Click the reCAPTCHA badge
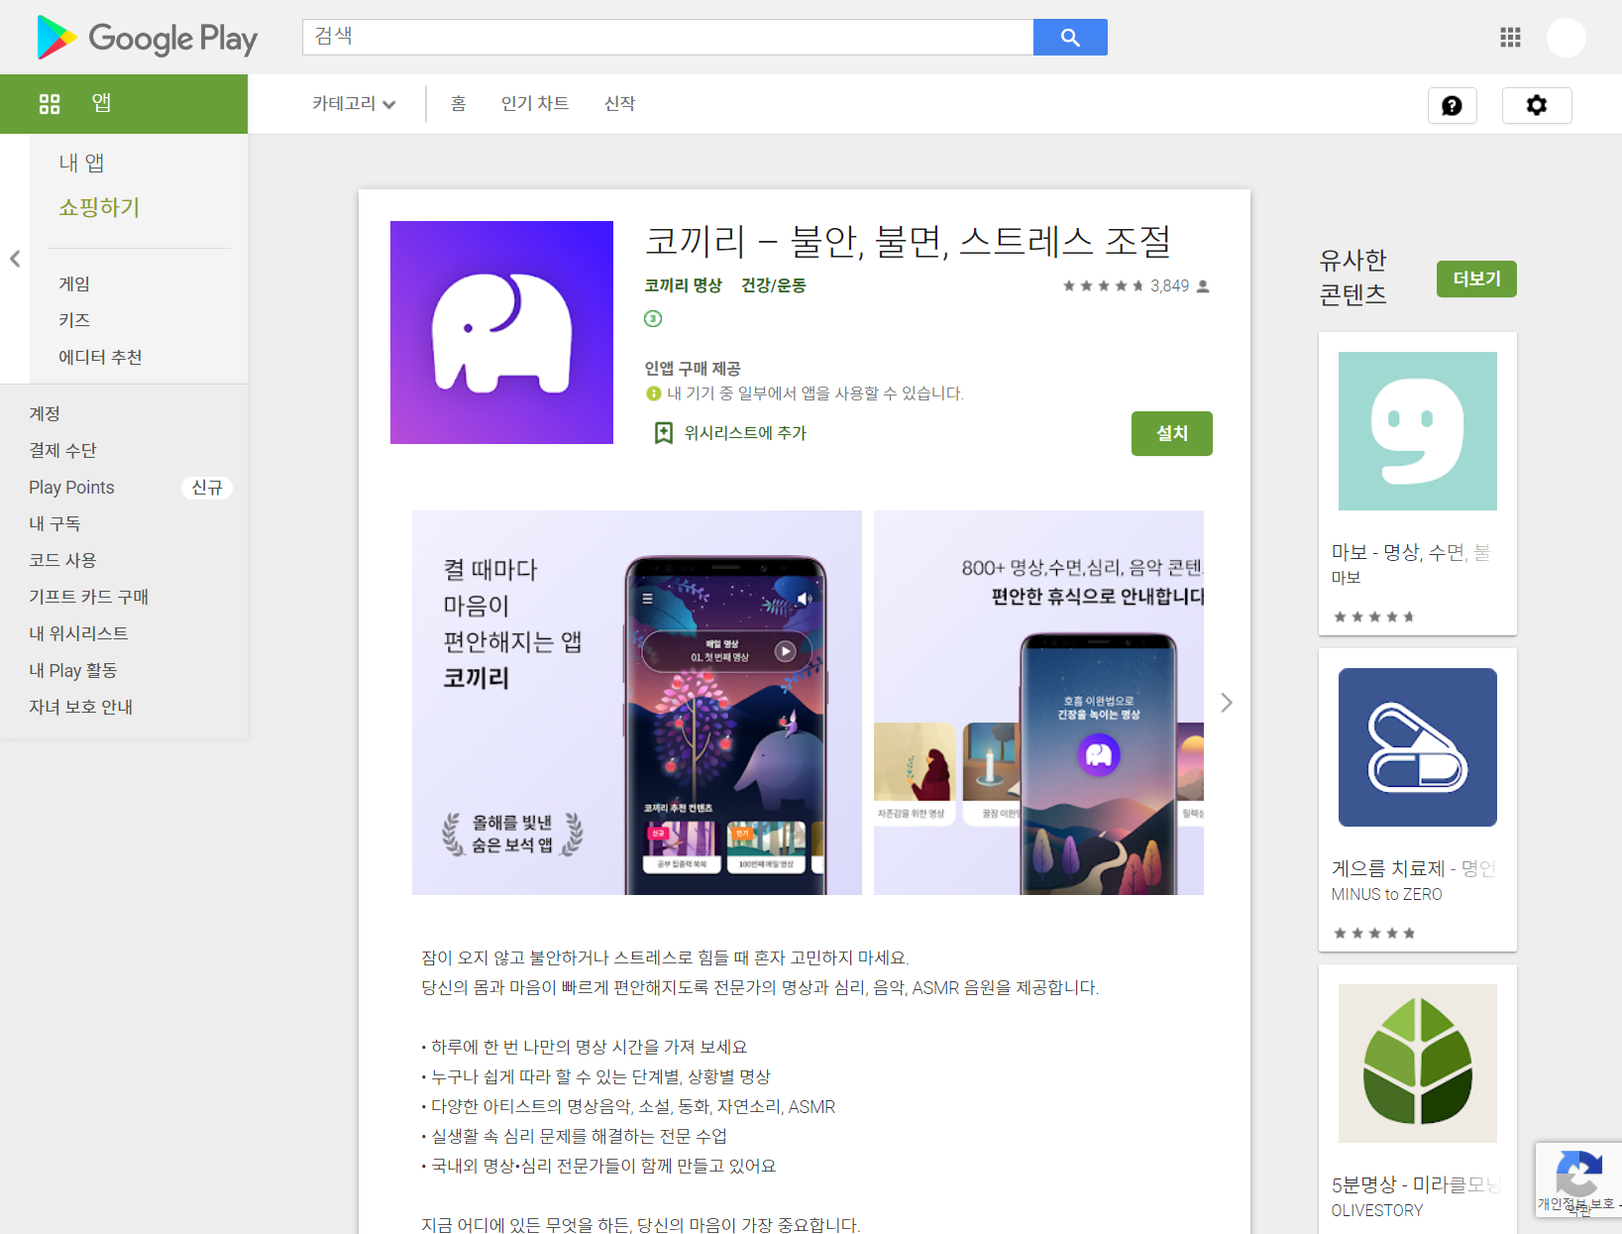 coord(1578,1179)
